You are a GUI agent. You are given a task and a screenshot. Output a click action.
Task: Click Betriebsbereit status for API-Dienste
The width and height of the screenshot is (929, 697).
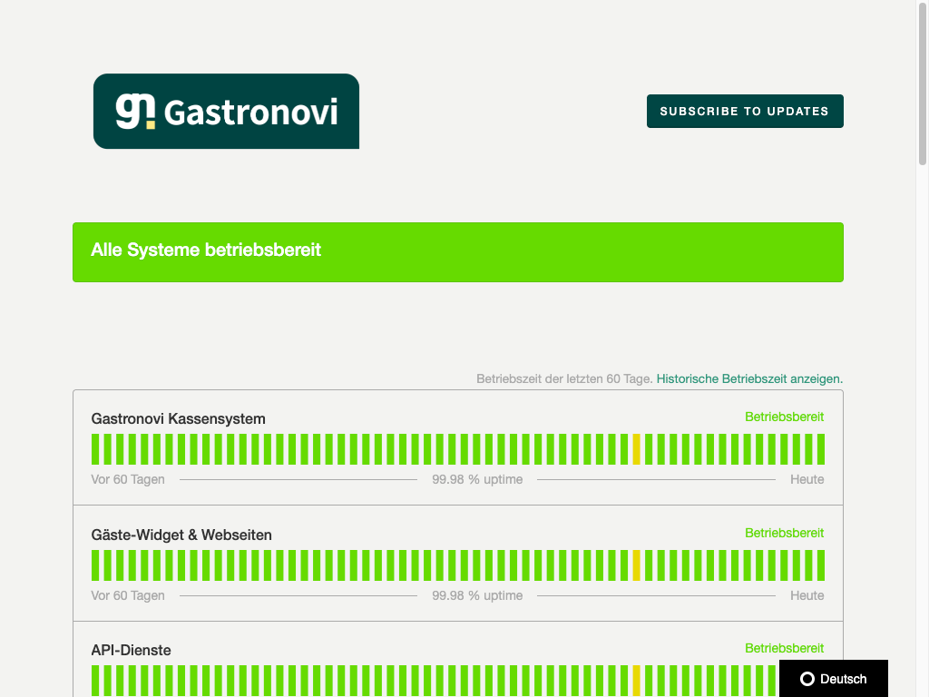(785, 648)
